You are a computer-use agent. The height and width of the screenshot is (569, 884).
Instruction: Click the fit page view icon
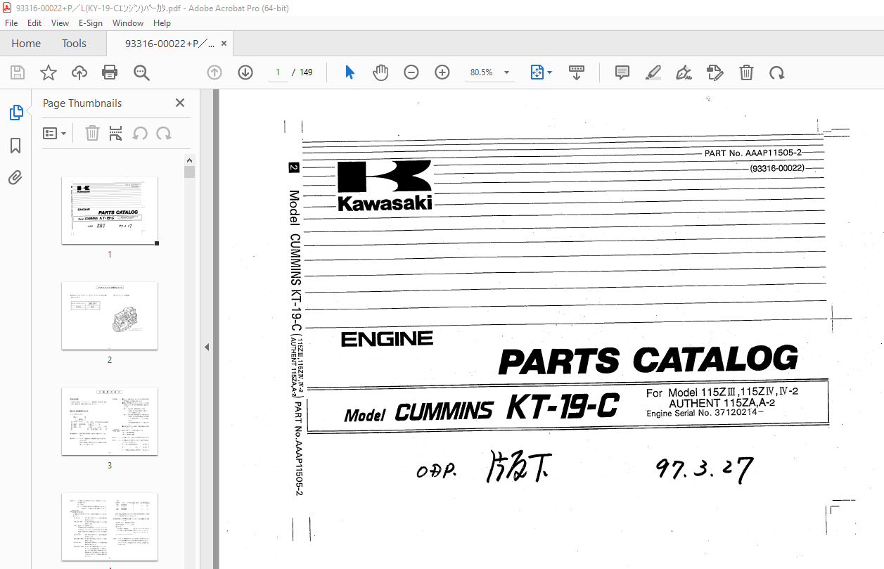coord(537,72)
